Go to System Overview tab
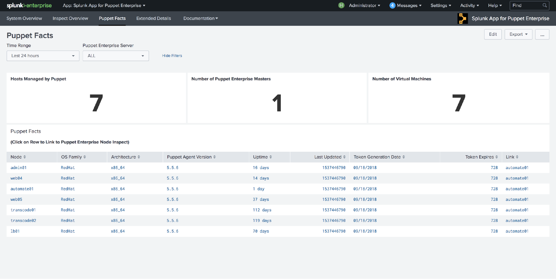This screenshot has height=279, width=556. [24, 18]
